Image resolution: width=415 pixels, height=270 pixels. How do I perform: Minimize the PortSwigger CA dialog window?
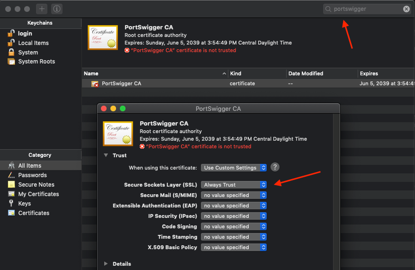[x=113, y=108]
